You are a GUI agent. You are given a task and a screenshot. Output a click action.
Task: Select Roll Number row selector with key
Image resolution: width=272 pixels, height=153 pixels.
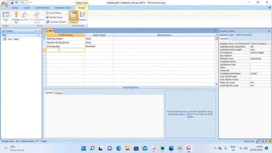pyautogui.click(x=45, y=39)
